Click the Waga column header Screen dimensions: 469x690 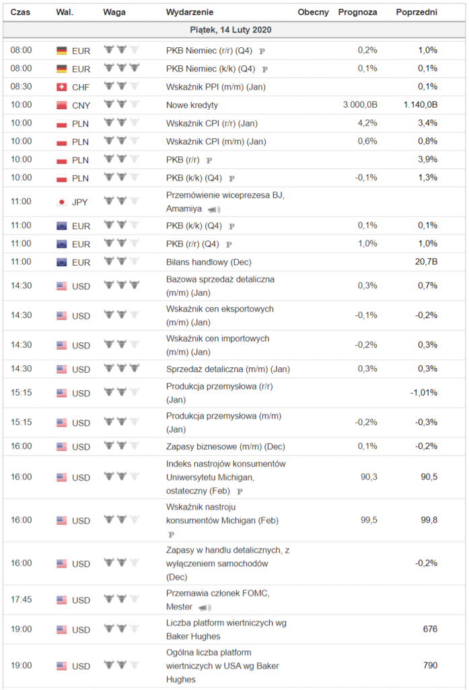(x=114, y=12)
